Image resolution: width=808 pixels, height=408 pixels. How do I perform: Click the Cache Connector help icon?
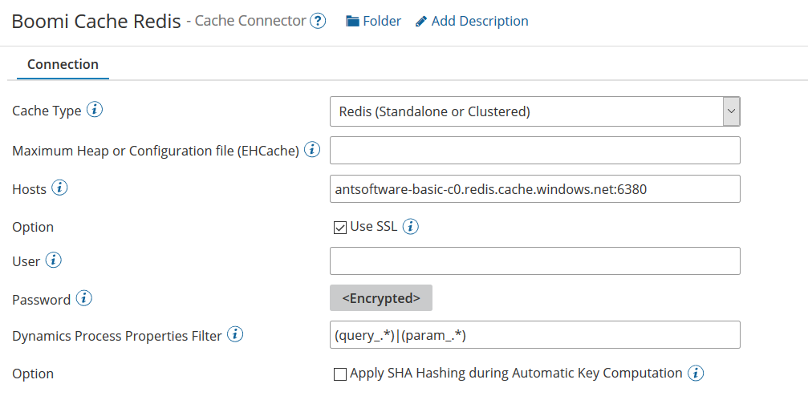click(318, 22)
